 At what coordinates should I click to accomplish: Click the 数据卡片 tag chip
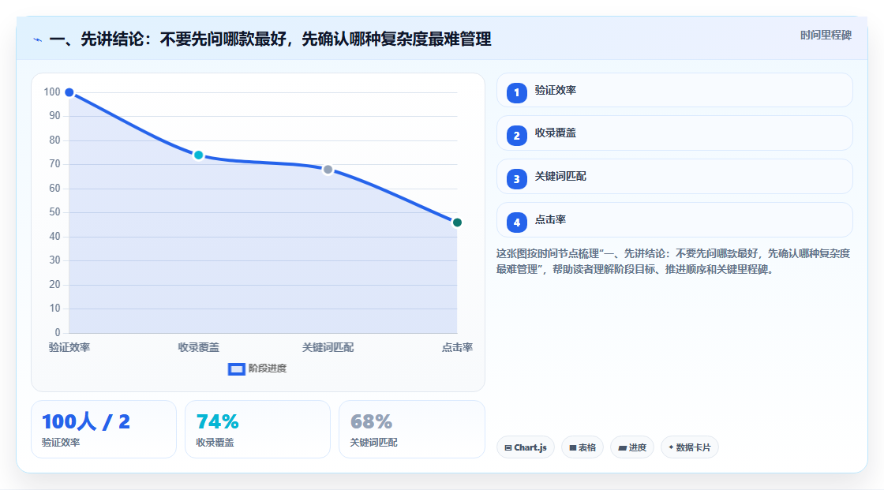pos(690,447)
